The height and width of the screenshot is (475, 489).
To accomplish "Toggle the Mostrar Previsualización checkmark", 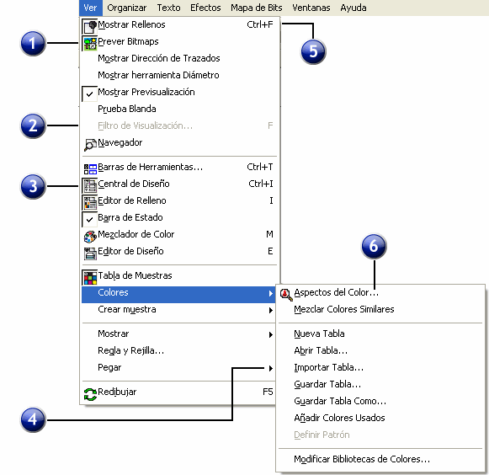I will 89,93.
